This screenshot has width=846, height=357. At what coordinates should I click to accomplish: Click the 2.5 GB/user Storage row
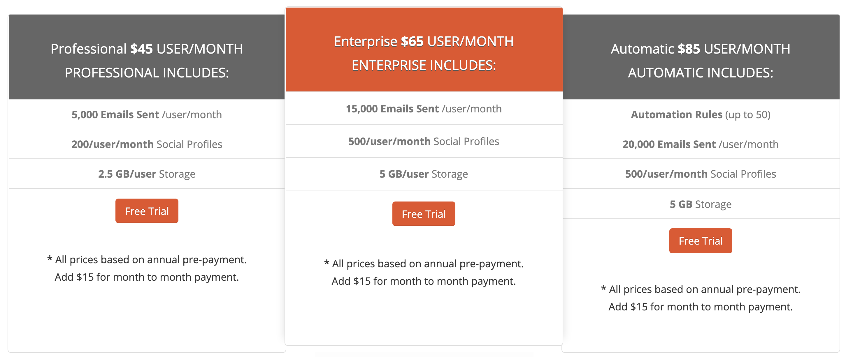click(x=147, y=174)
